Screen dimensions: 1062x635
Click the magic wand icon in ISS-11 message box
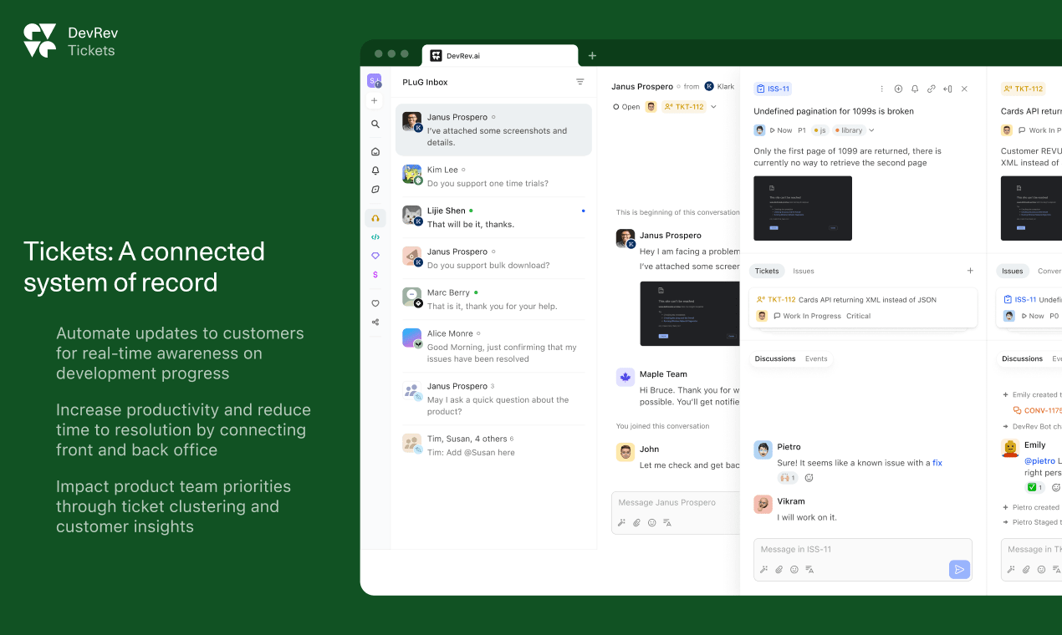[763, 570]
